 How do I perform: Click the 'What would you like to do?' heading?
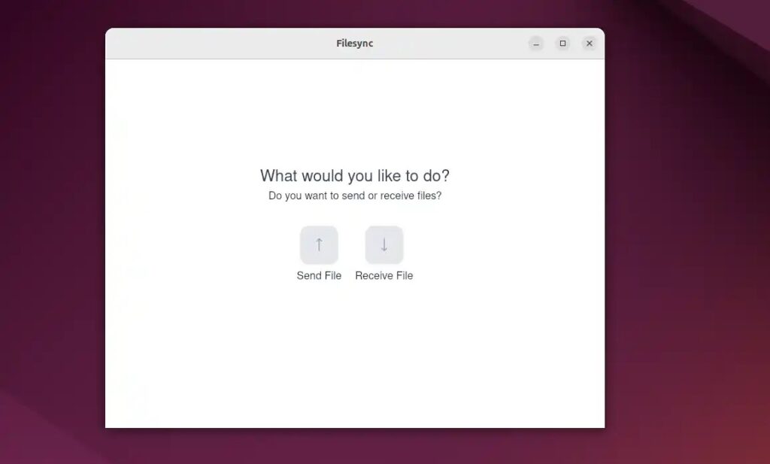(x=355, y=176)
